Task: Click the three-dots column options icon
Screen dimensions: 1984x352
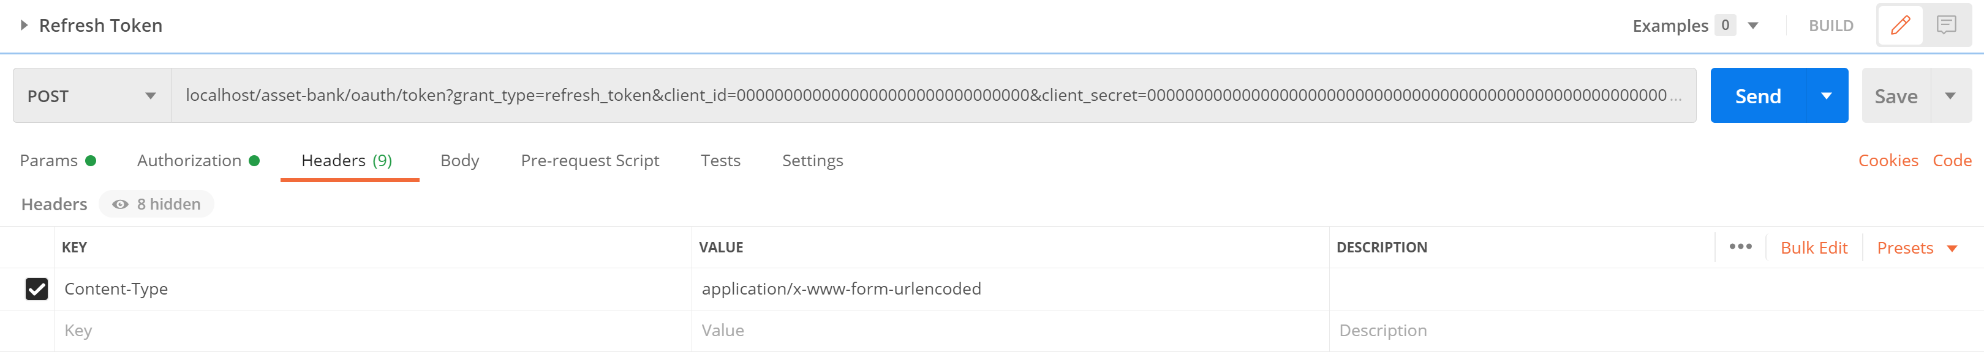Action: 1740,247
